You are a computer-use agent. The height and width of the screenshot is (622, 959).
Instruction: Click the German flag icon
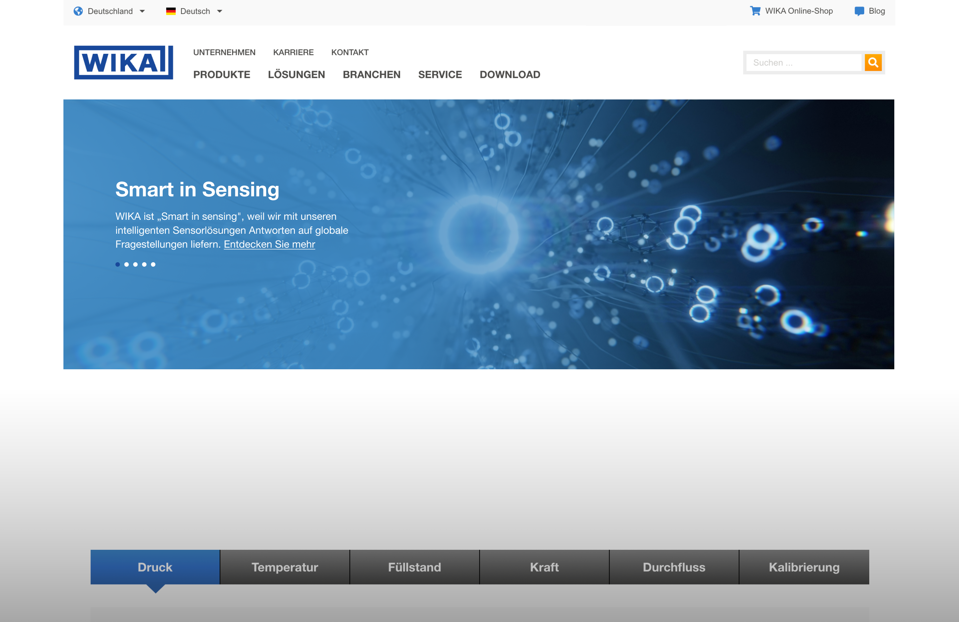tap(171, 11)
